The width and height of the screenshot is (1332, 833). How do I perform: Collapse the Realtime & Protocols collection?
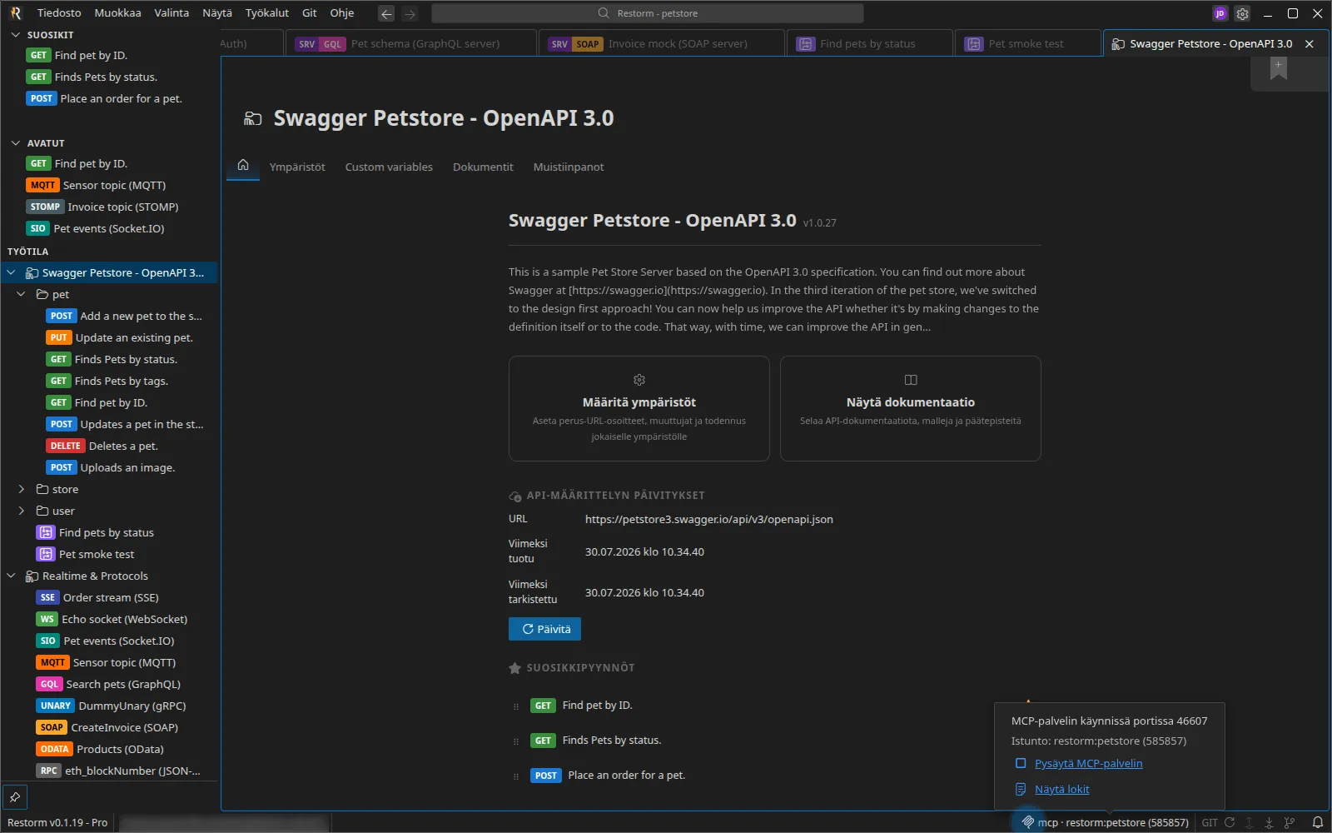click(x=11, y=576)
